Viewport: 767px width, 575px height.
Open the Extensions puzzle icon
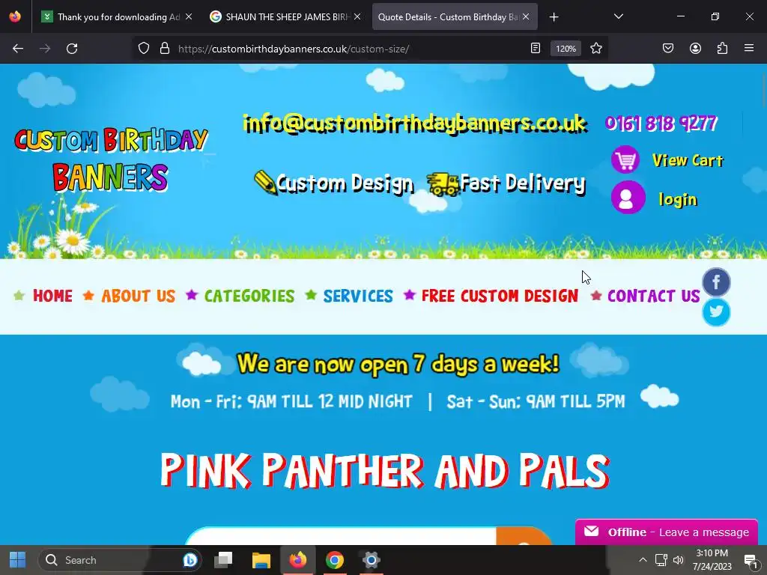pyautogui.click(x=722, y=49)
